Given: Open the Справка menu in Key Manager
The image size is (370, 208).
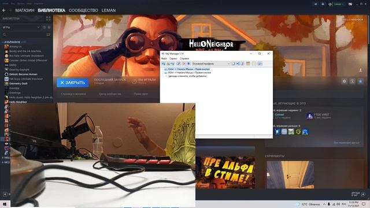Looking at the screenshot, I should (184, 58).
